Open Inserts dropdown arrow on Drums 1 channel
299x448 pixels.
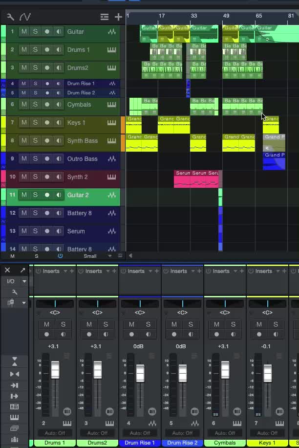coord(65,271)
